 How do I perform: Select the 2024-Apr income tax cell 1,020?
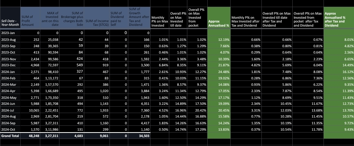(97, 91)
